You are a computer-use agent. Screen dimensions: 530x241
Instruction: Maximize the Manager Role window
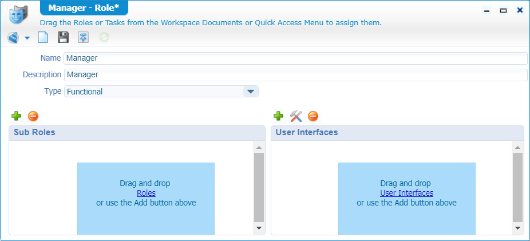pyautogui.click(x=503, y=10)
